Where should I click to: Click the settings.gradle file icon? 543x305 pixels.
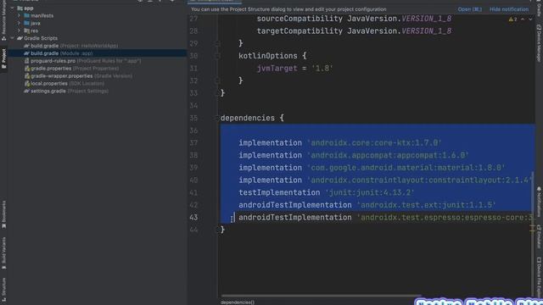[26, 91]
